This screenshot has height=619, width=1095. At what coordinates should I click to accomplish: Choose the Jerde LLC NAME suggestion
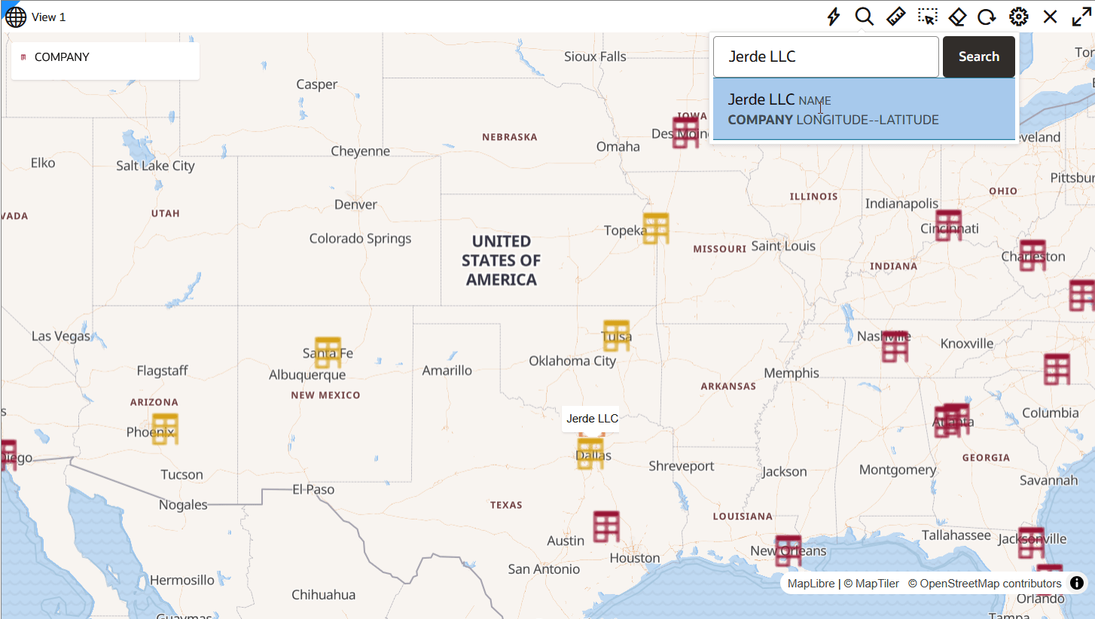click(x=864, y=109)
